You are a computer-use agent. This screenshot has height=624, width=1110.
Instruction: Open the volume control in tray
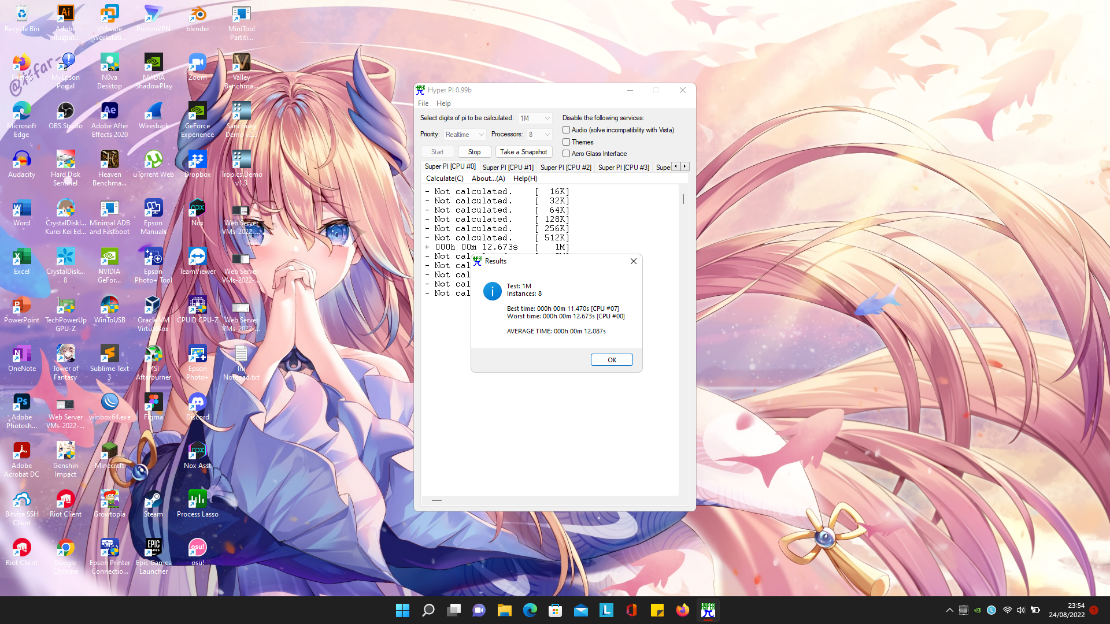(1020, 610)
